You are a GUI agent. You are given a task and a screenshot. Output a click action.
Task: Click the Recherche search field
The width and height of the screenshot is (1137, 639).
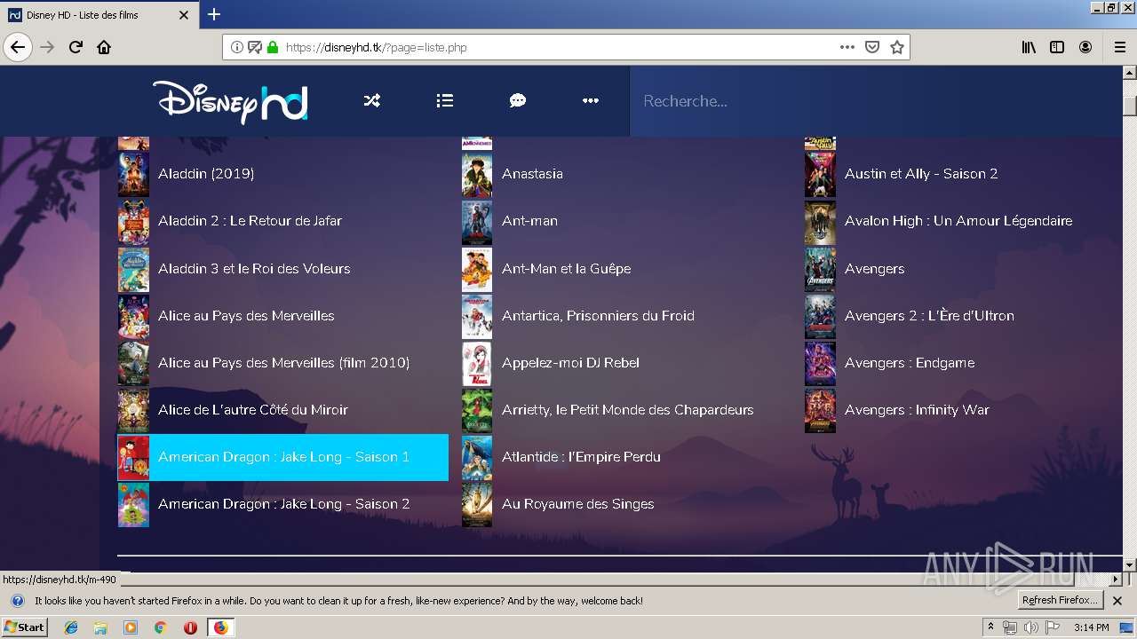[875, 101]
